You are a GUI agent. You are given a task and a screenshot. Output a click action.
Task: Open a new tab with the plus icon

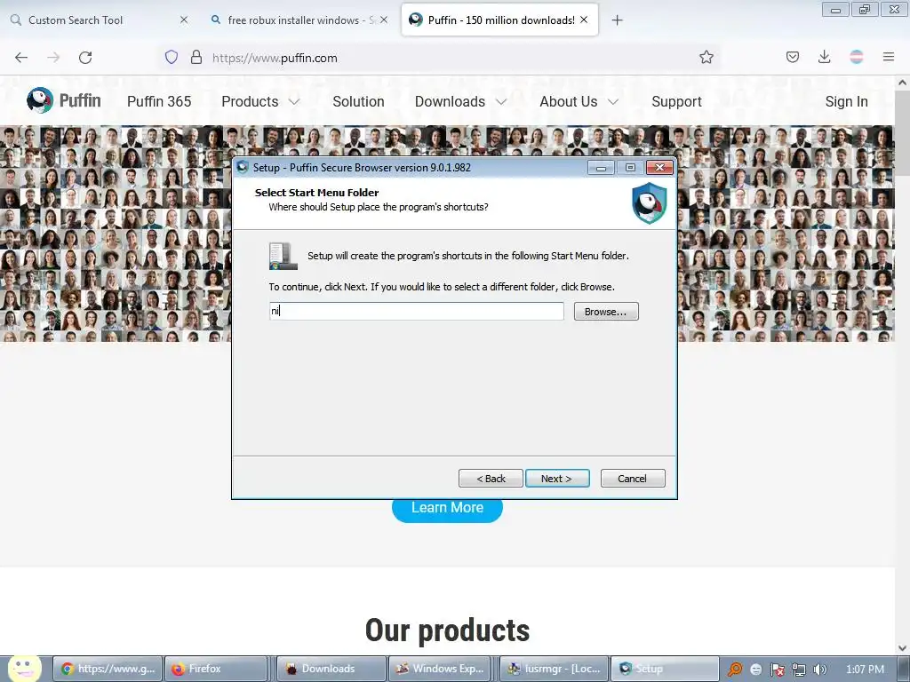coord(618,20)
